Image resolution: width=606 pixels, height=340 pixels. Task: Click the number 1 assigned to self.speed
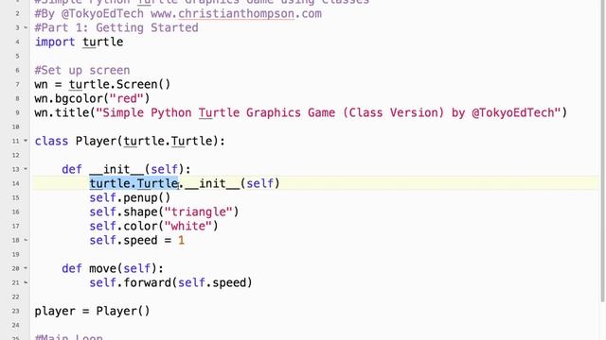181,240
